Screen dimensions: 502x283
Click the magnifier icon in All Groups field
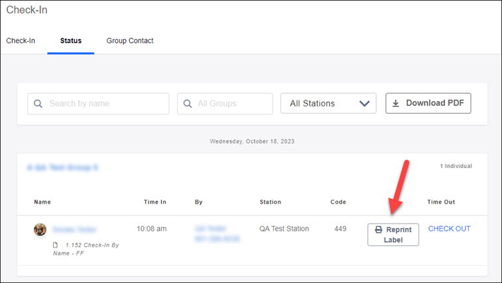(x=188, y=104)
